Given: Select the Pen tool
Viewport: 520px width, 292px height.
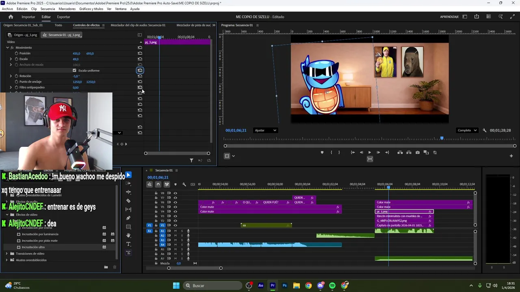Looking at the screenshot, I should pyautogui.click(x=128, y=218).
